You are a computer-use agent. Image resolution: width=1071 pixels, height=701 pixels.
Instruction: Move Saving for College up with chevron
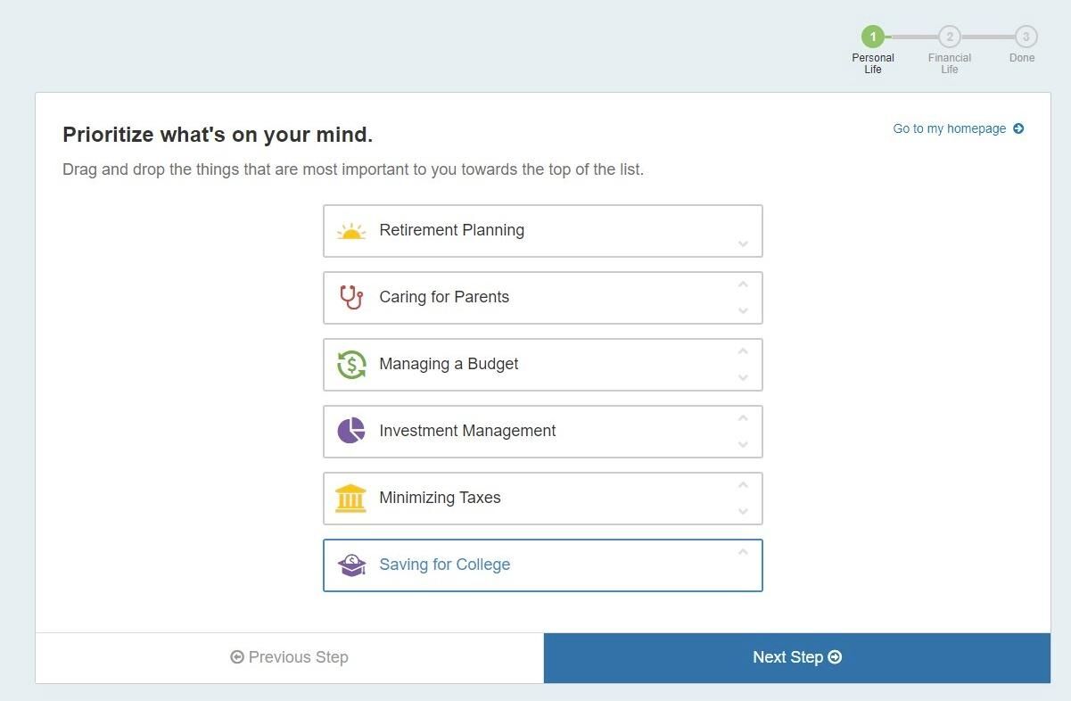coord(743,552)
